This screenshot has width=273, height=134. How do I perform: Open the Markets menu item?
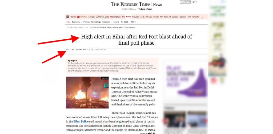tap(91, 17)
